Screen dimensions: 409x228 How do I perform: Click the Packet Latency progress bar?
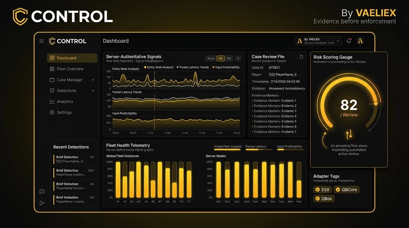(x=259, y=150)
